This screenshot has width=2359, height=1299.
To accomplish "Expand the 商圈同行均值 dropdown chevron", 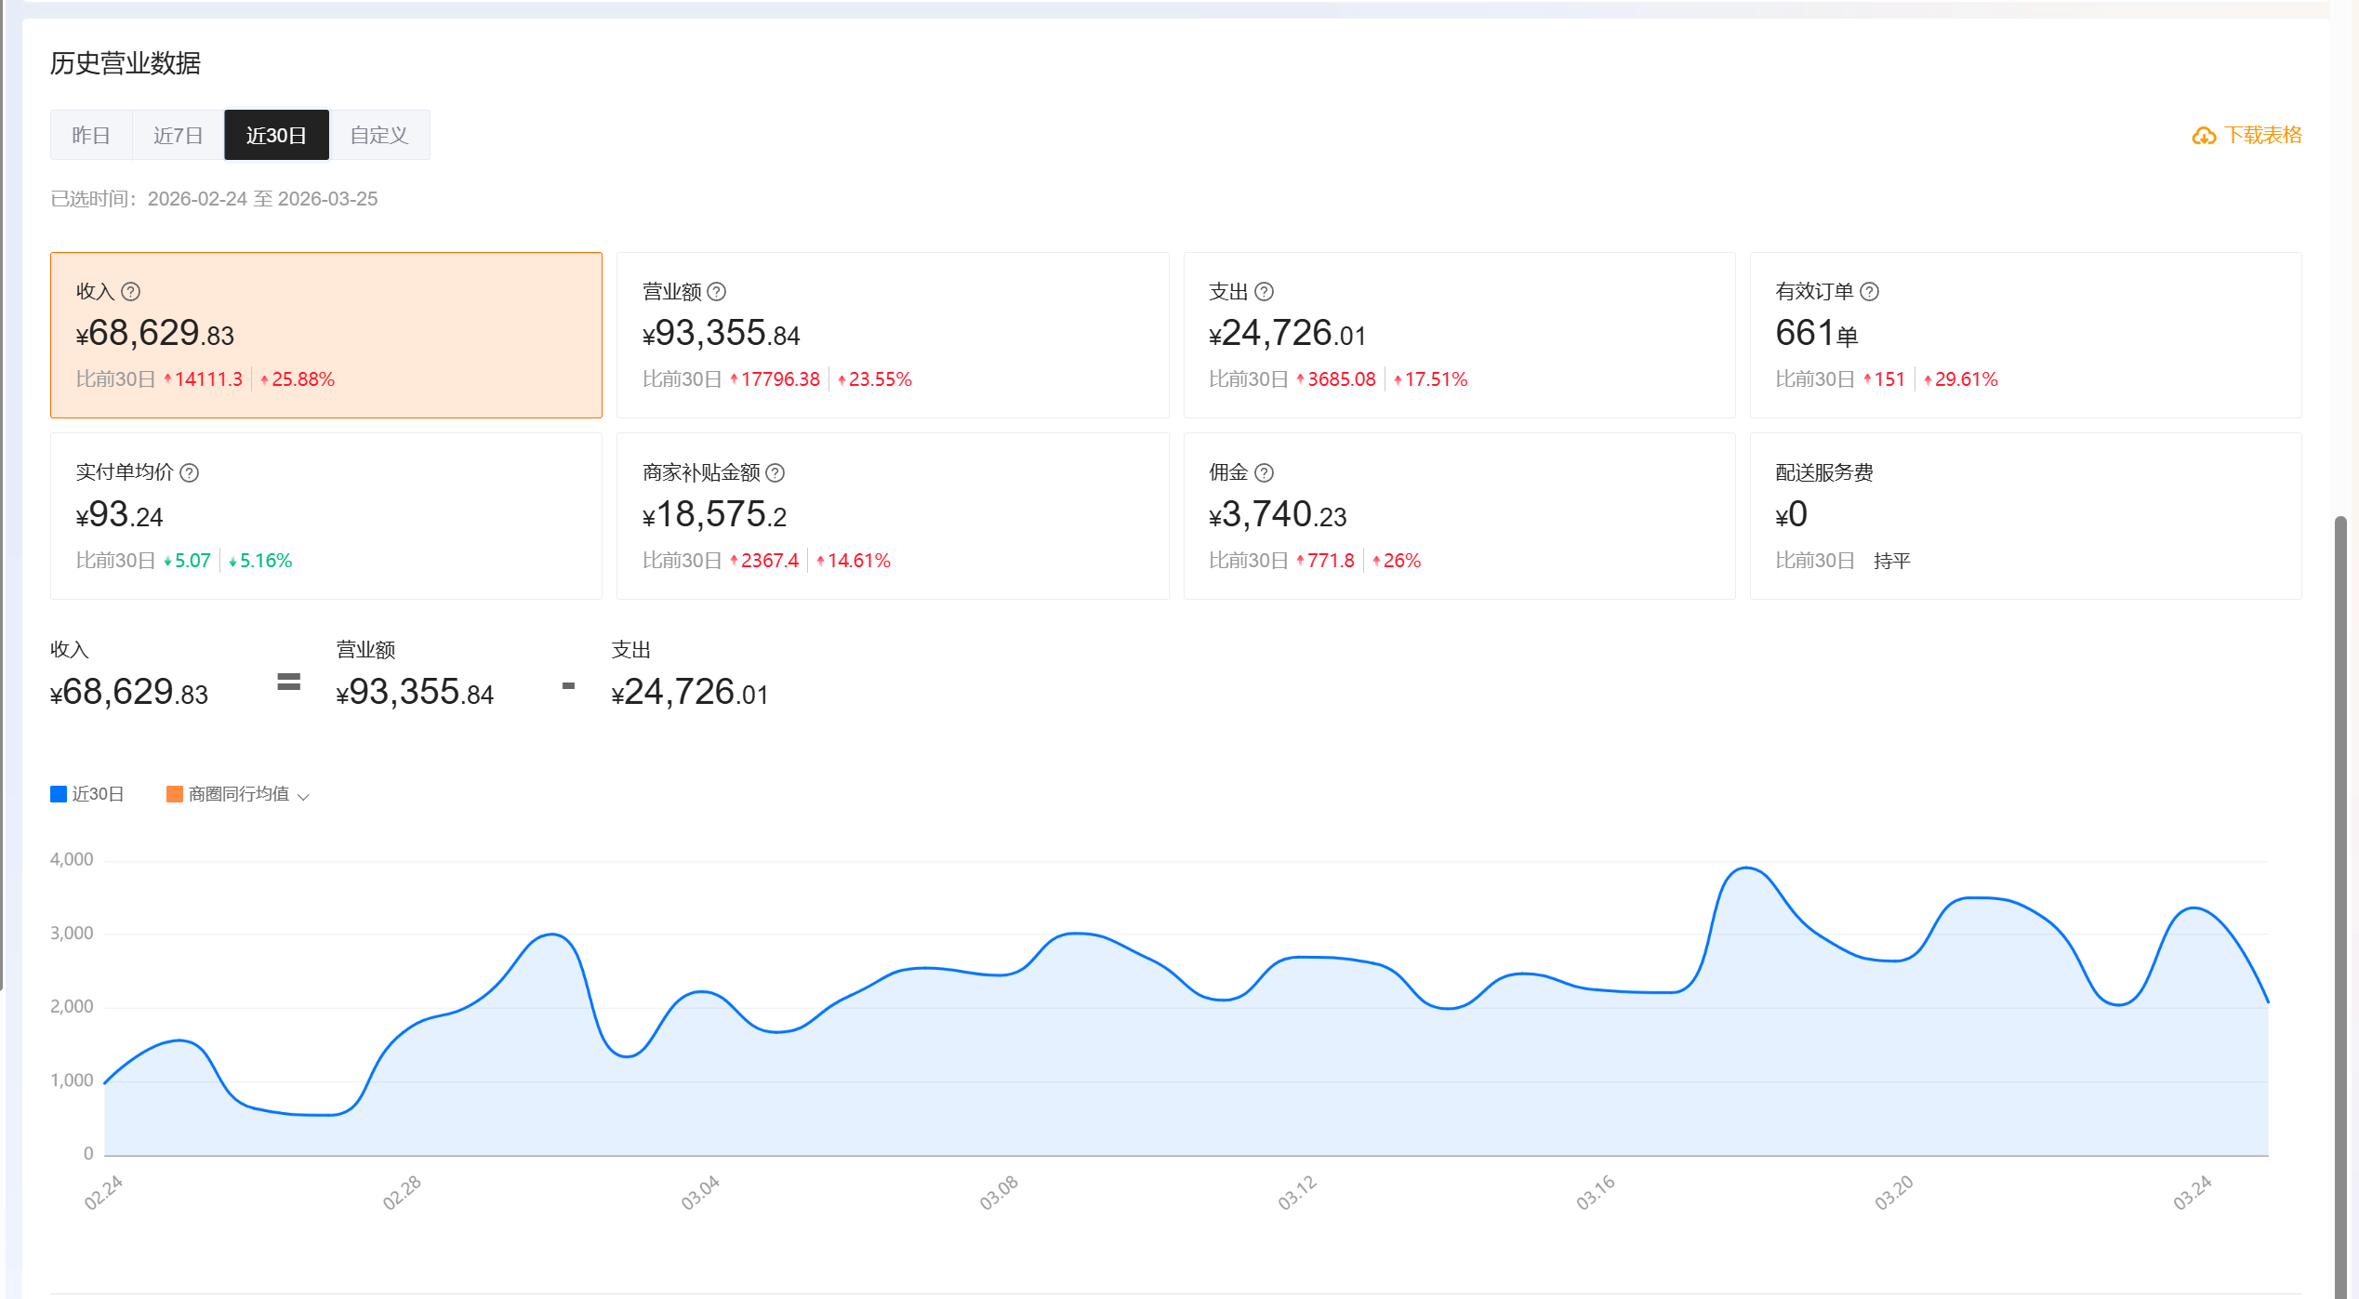I will [x=303, y=796].
